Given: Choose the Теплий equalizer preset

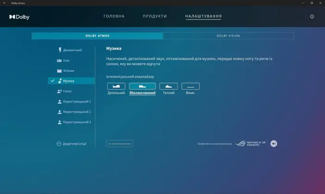Looking at the screenshot, I should [x=169, y=86].
